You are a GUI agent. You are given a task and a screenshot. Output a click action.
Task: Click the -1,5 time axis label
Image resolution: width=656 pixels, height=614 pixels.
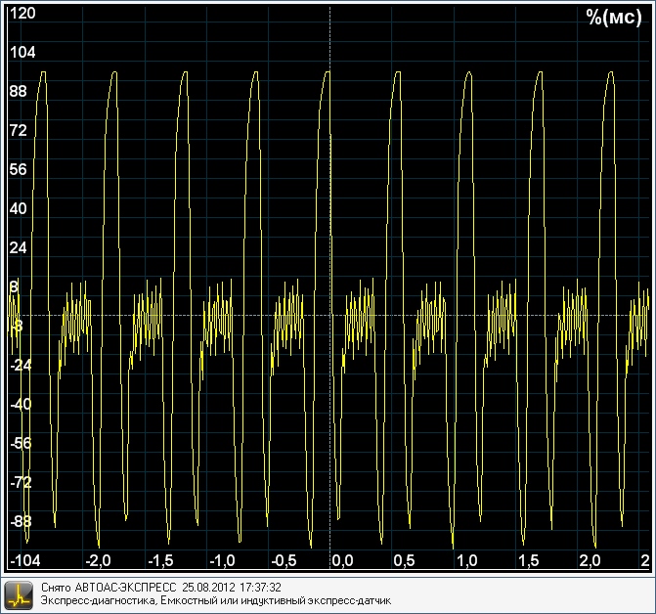159,561
